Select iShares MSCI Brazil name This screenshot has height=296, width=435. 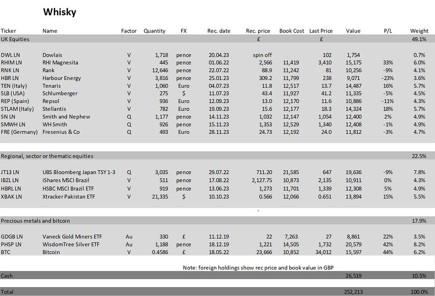66,180
